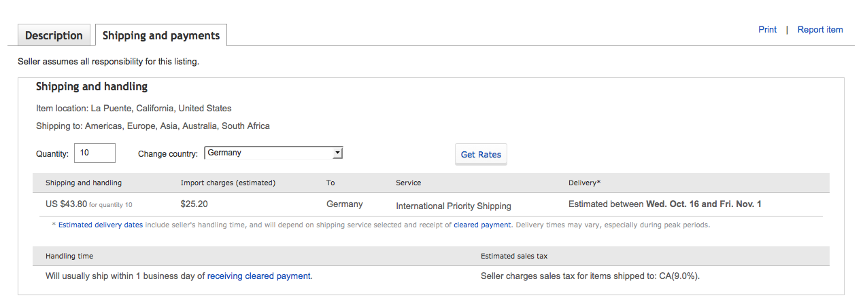Click the Import charges (estimated) column header
865x302 pixels.
(228, 183)
